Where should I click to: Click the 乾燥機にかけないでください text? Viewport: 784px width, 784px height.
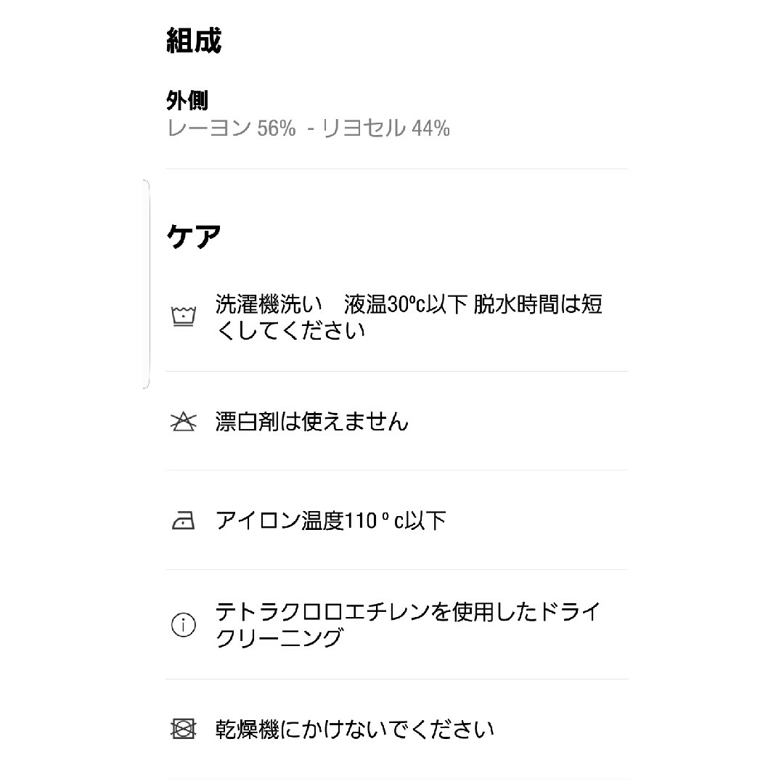click(355, 730)
